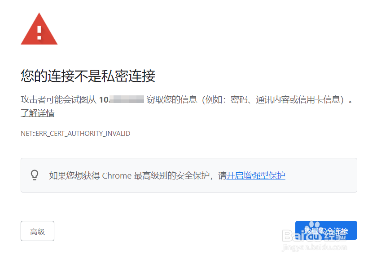368x260 pixels.
Task: Click the Baidu paw logo watermark
Action: (x=314, y=232)
